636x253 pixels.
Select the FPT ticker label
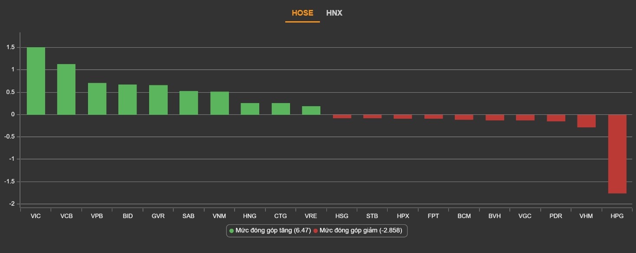[x=433, y=215]
